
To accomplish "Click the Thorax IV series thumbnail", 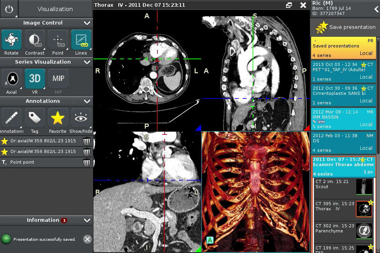I will pos(364,209).
